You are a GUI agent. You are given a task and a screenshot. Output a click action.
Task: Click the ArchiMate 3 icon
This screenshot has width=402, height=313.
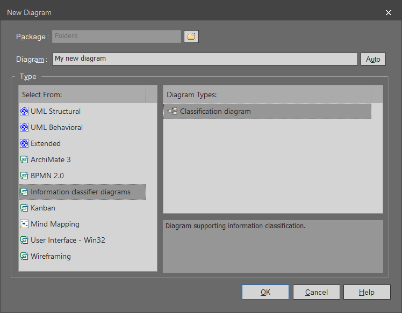24,160
